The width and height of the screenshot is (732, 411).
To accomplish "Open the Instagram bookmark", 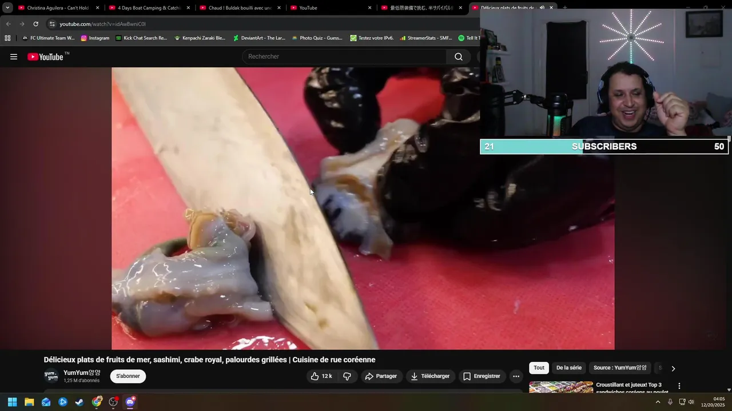I will (x=95, y=38).
